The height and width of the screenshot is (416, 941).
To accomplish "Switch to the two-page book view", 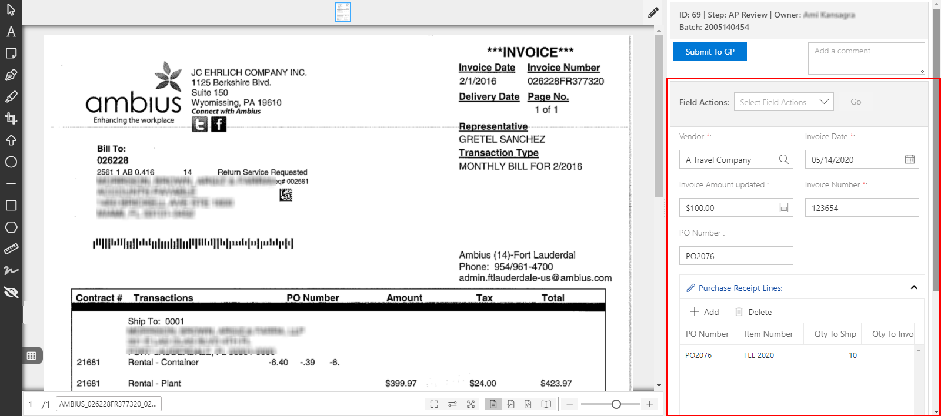I will tap(546, 404).
